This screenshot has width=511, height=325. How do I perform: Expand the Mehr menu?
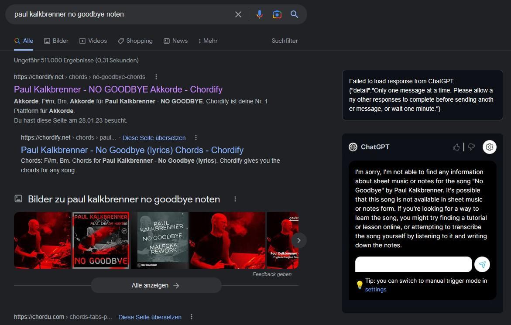(x=208, y=41)
